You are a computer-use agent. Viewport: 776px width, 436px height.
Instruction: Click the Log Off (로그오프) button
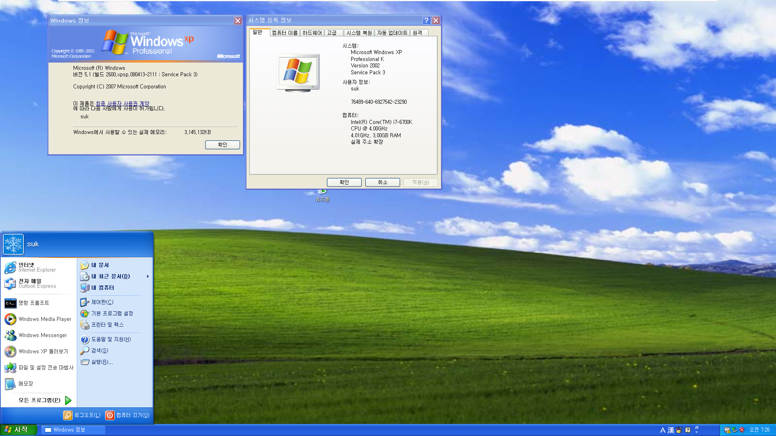82,415
